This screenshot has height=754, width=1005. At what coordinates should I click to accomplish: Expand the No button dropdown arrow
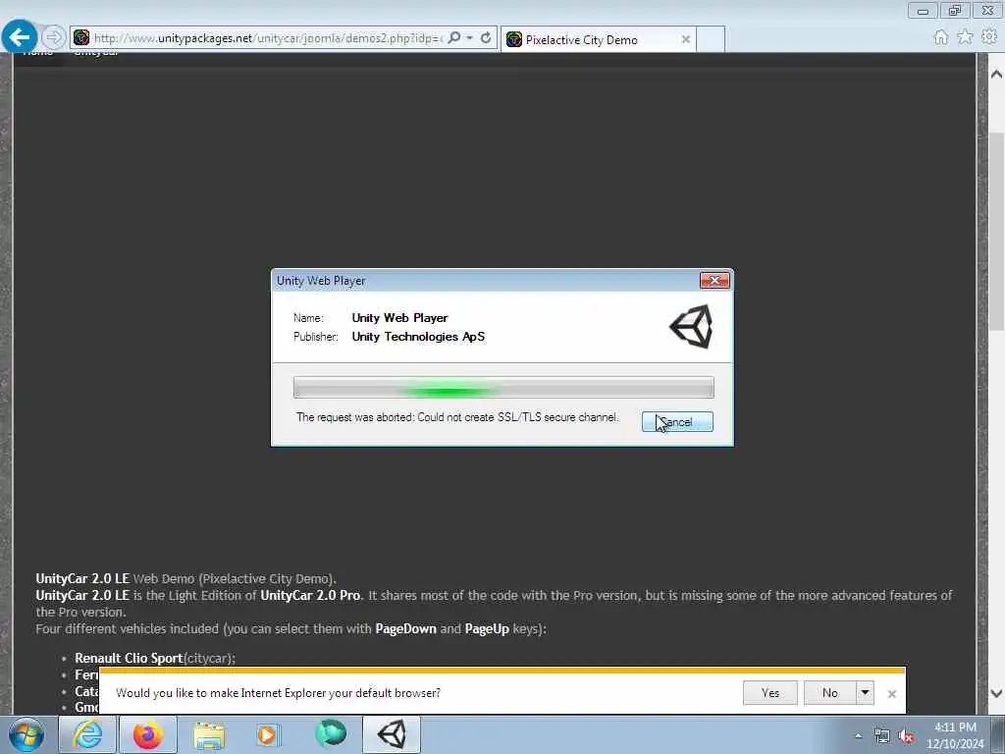tap(865, 693)
